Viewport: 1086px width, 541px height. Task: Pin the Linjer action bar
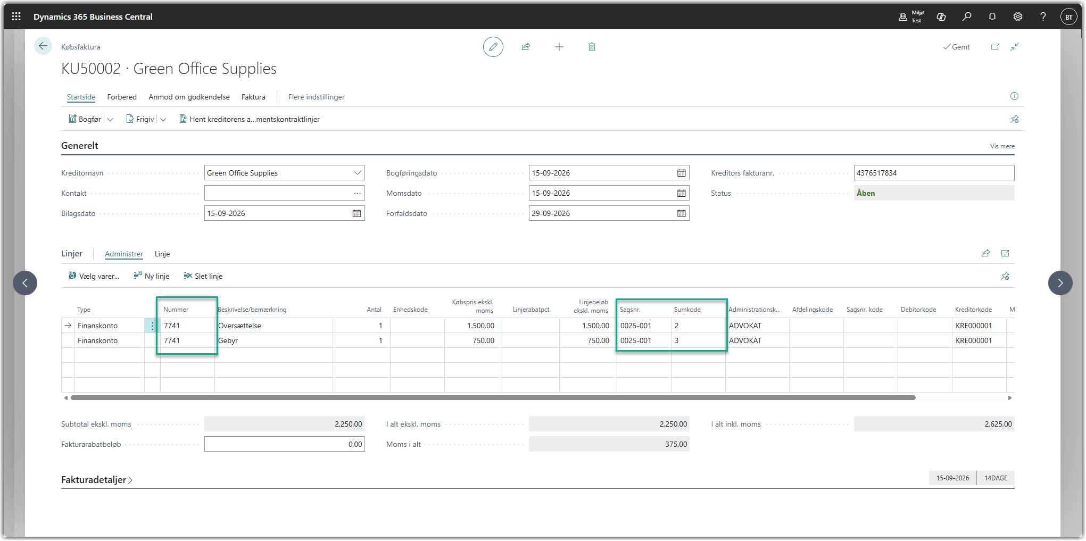[x=1005, y=276]
